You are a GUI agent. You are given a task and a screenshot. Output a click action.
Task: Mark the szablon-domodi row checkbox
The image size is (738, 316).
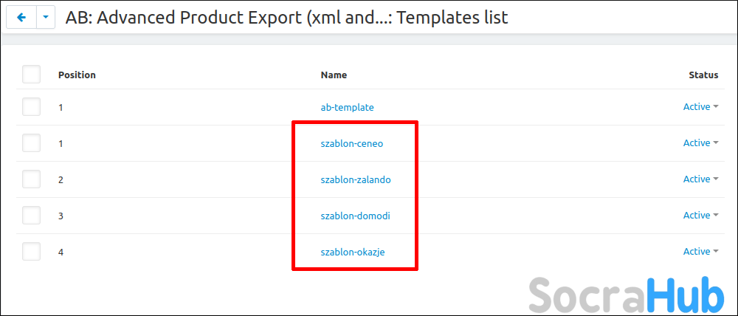point(31,216)
